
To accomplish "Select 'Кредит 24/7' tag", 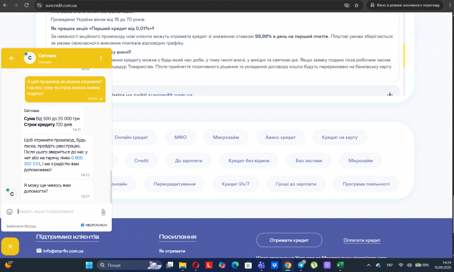I will click(x=236, y=184).
